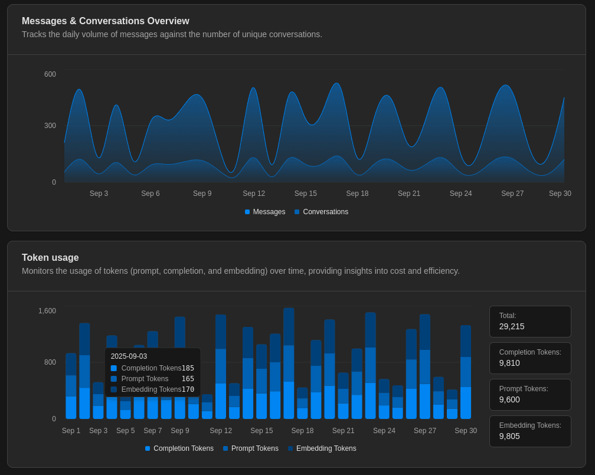Open the Prompt Tokens 9,600 stat card
Image resolution: width=595 pixels, height=475 pixels.
(x=529, y=395)
